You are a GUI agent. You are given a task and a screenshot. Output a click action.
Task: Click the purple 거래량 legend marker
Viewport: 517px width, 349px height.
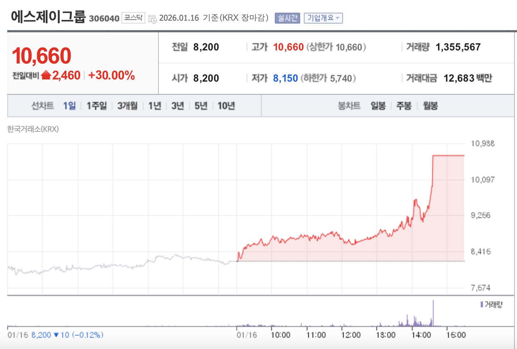tap(482, 304)
